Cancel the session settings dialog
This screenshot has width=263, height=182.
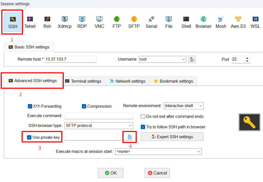(x=157, y=173)
